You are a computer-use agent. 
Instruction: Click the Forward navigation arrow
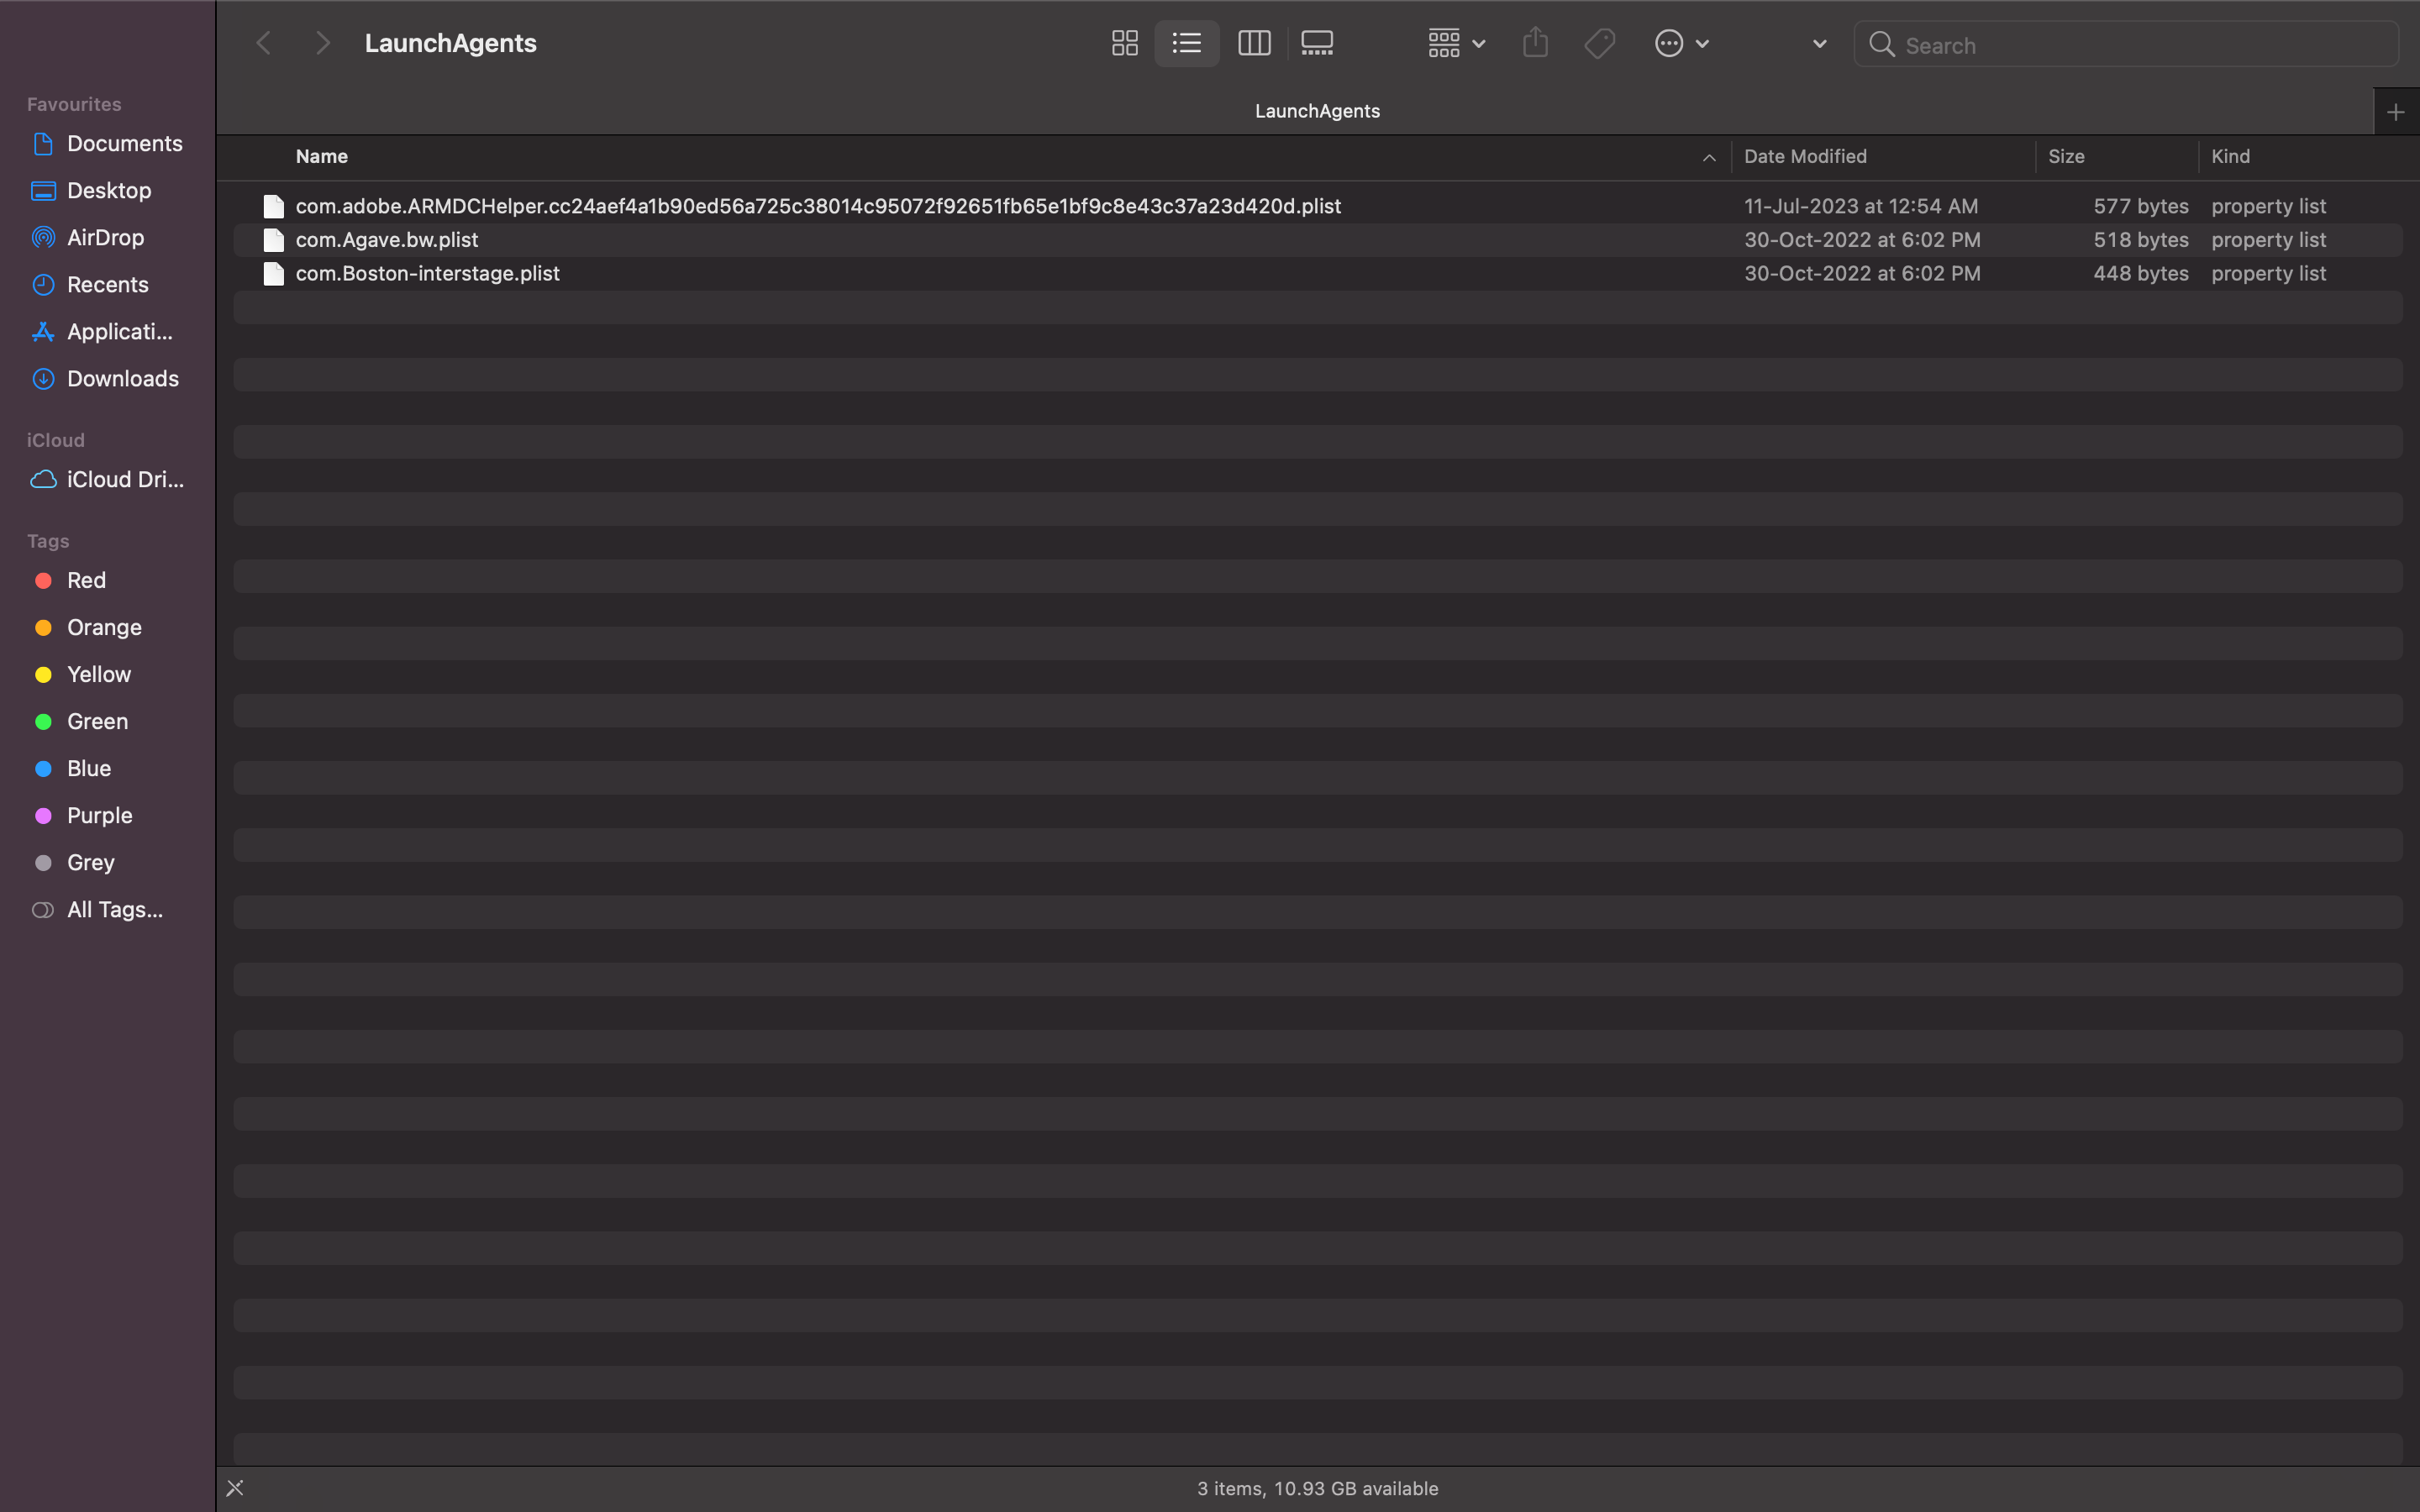point(322,43)
